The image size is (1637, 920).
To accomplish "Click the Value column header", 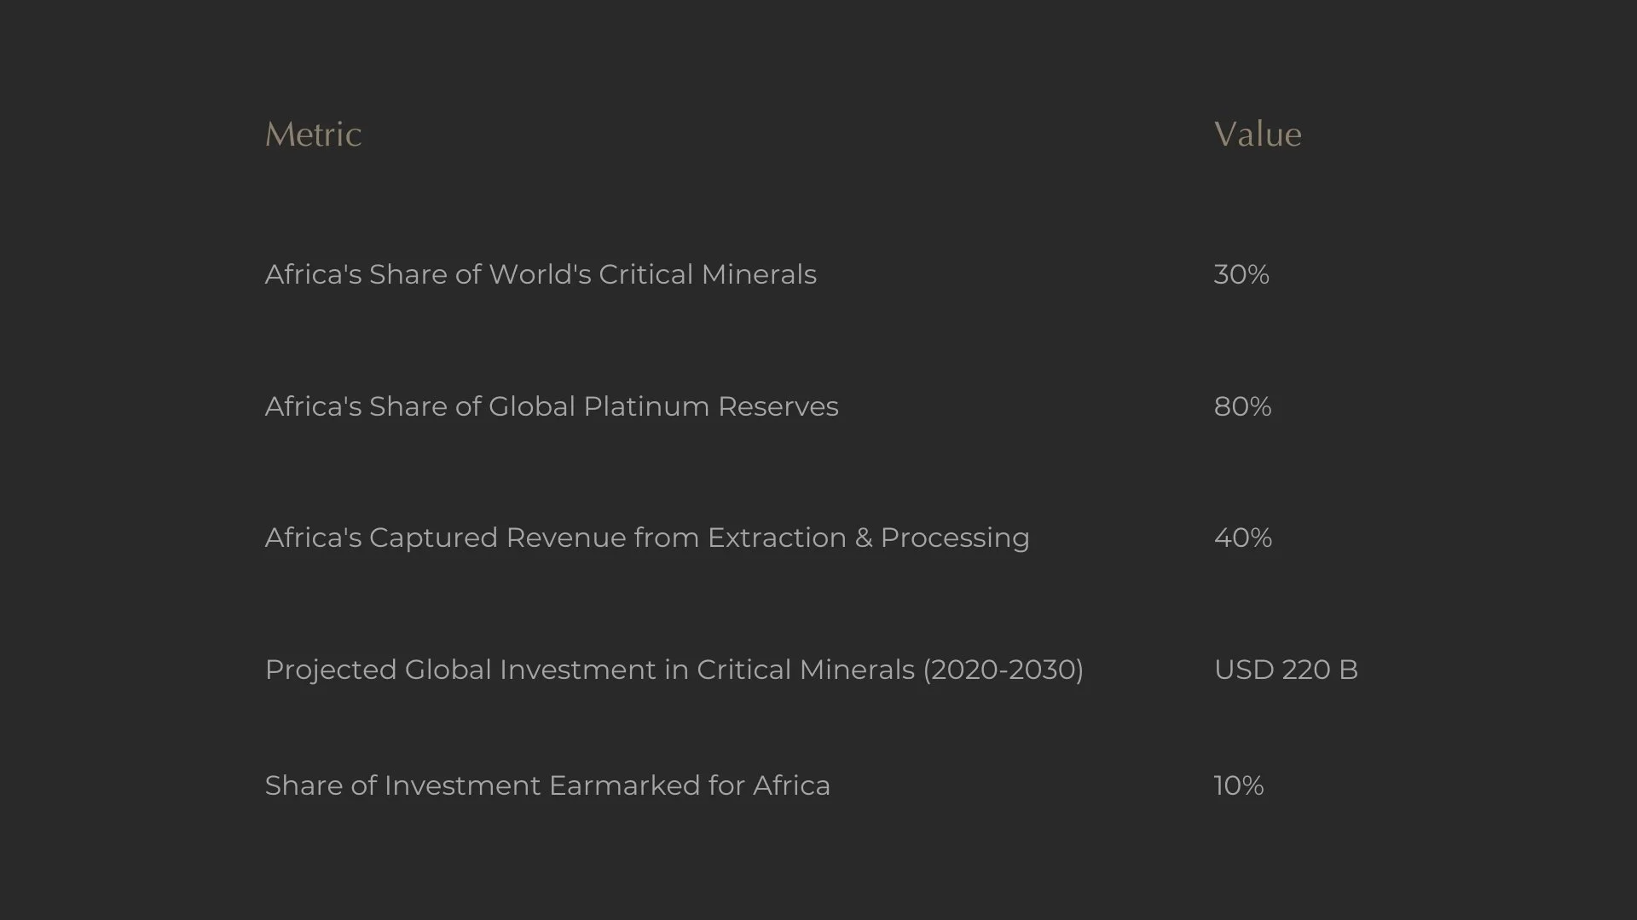I will tap(1258, 135).
